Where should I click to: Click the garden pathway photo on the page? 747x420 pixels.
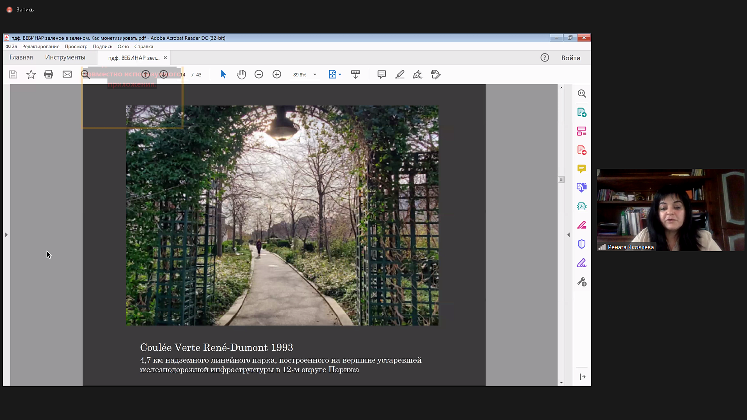(282, 215)
